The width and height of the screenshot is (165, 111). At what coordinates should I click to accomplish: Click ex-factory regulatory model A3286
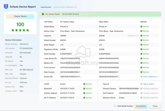(x=63, y=49)
